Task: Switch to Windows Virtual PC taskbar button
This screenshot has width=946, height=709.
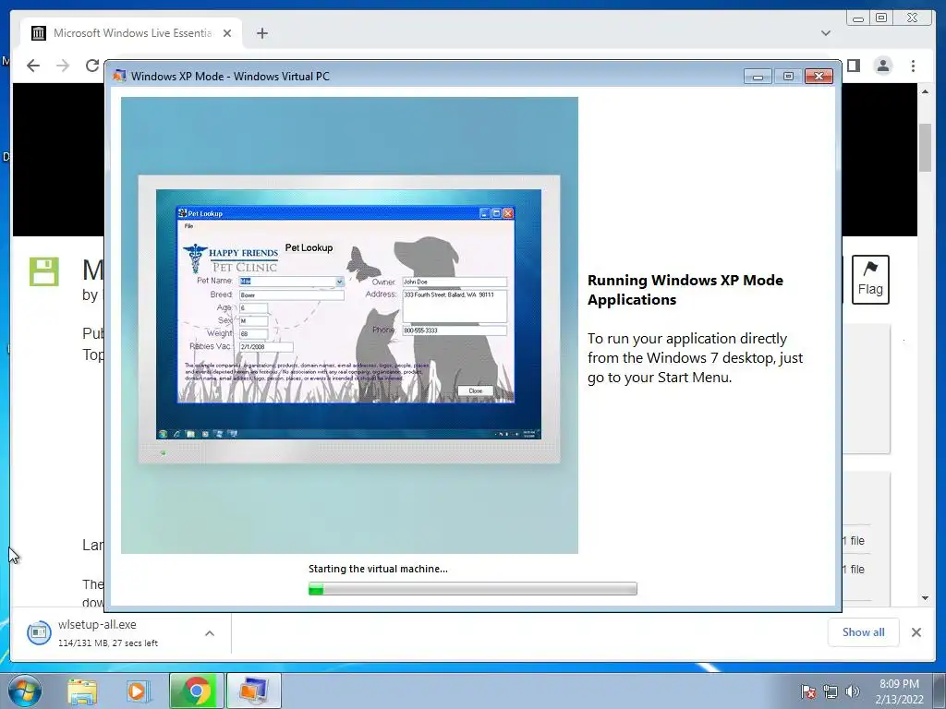Action: pyautogui.click(x=254, y=691)
